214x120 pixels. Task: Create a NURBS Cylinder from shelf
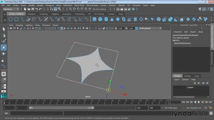click(x=106, y=19)
